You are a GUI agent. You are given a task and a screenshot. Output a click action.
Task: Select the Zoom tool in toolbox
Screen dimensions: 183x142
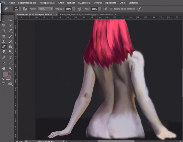10,68
